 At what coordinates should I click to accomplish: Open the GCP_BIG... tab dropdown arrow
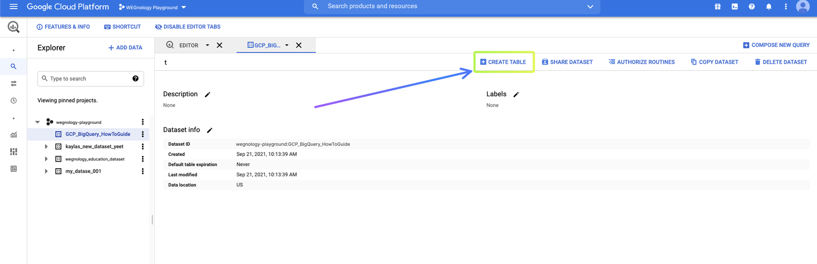click(287, 45)
